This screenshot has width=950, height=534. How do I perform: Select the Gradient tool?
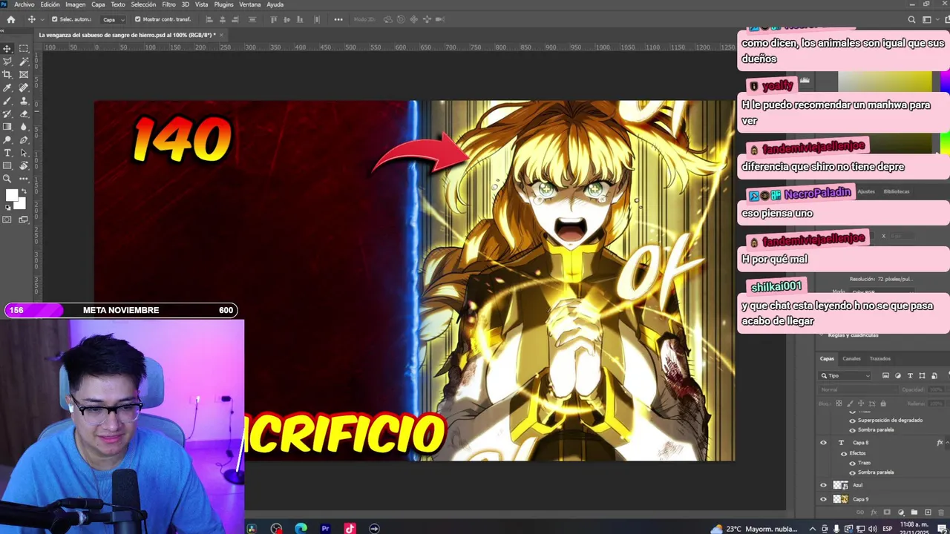7,127
